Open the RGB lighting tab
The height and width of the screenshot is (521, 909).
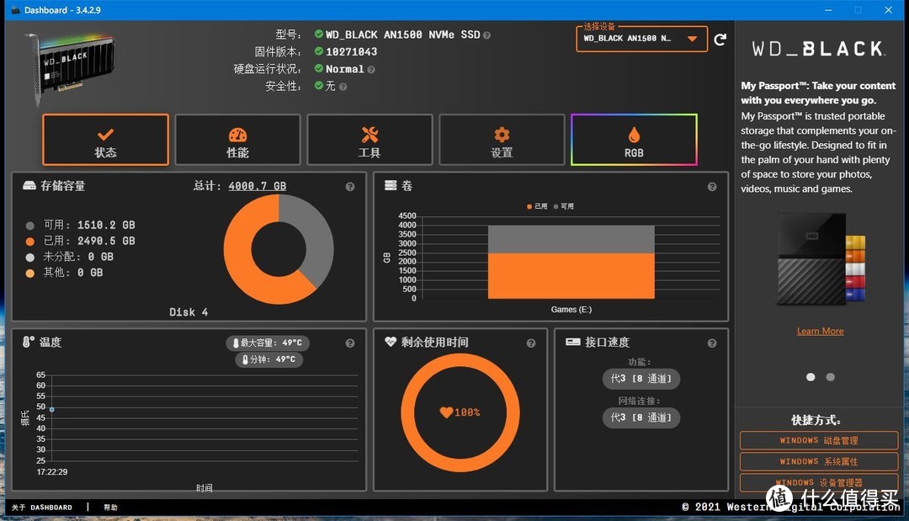tap(634, 140)
